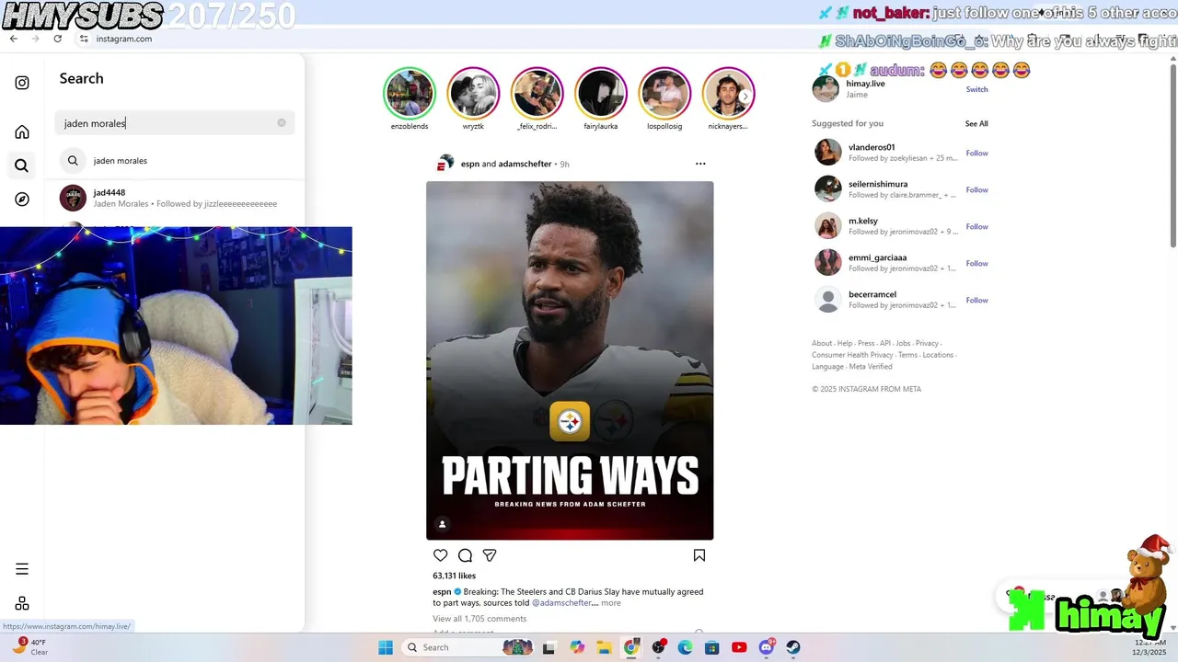Launch Copilot from the taskbar

pos(577,647)
